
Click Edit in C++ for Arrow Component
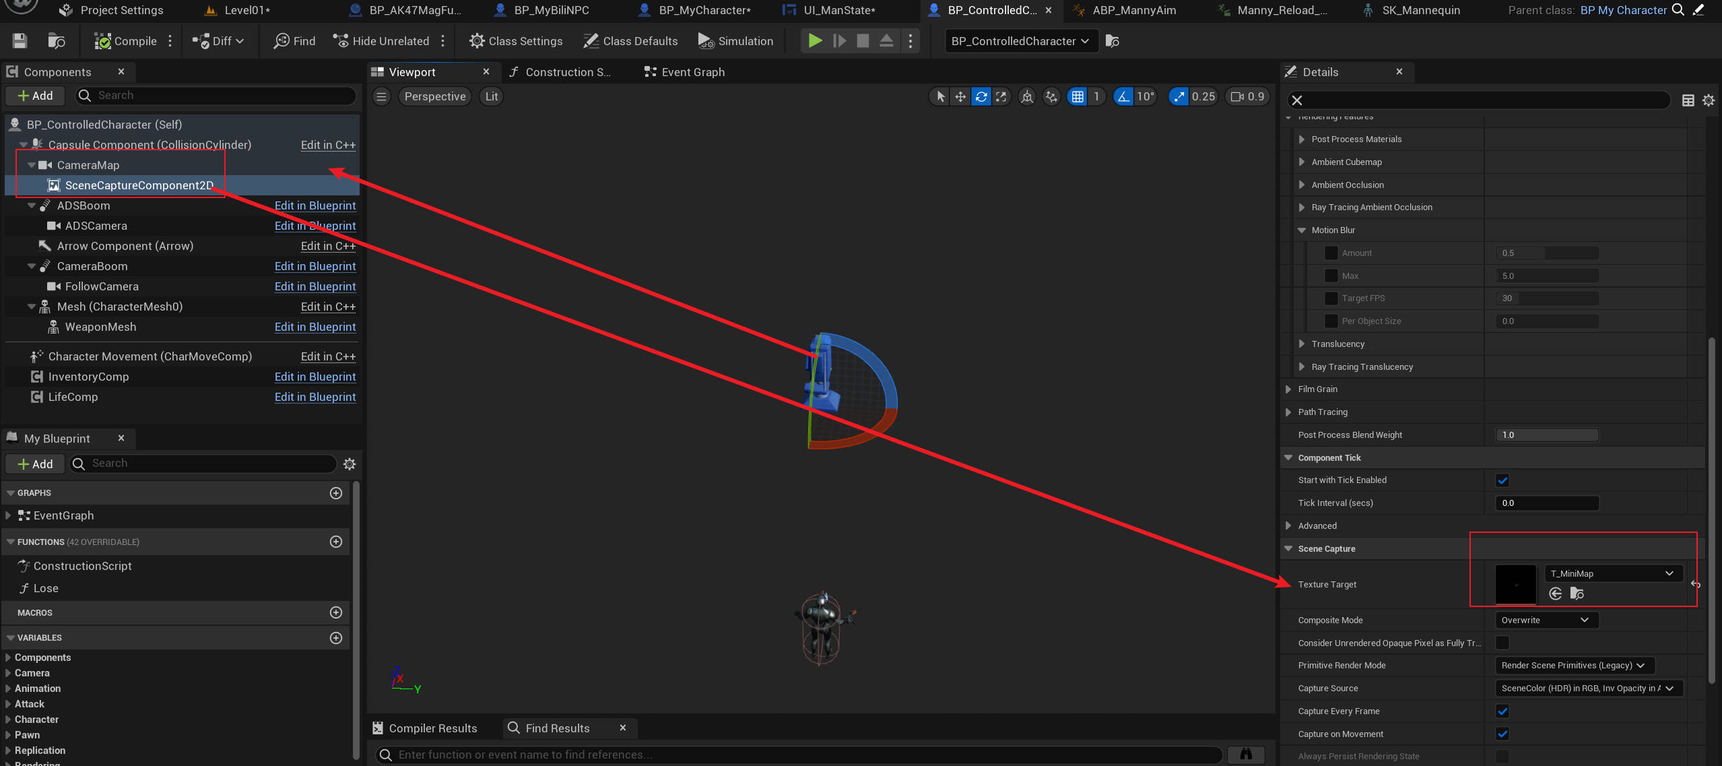pos(328,246)
